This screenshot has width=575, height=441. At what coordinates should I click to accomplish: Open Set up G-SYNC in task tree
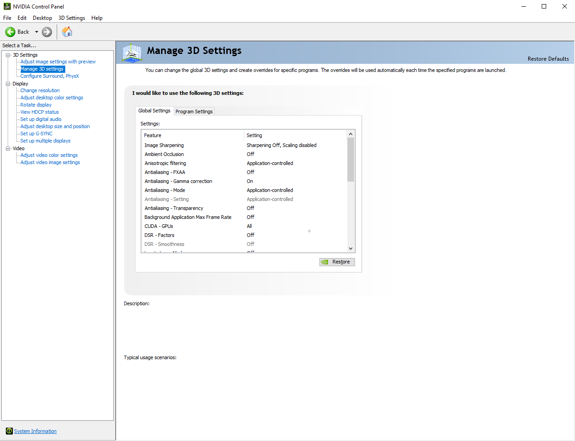coord(36,134)
